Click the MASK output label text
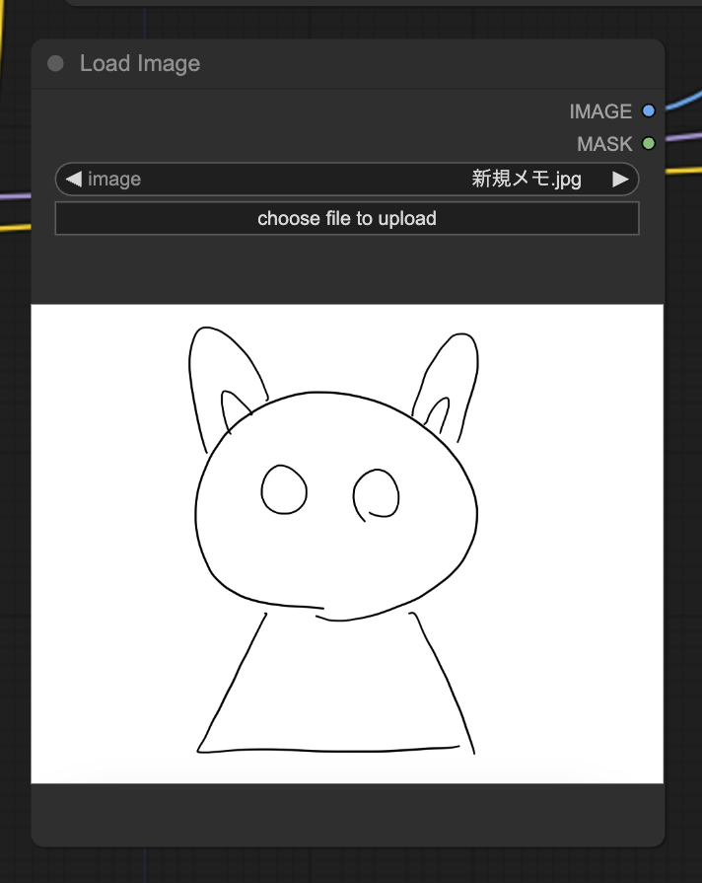Viewport: 702px width, 883px height. point(603,144)
